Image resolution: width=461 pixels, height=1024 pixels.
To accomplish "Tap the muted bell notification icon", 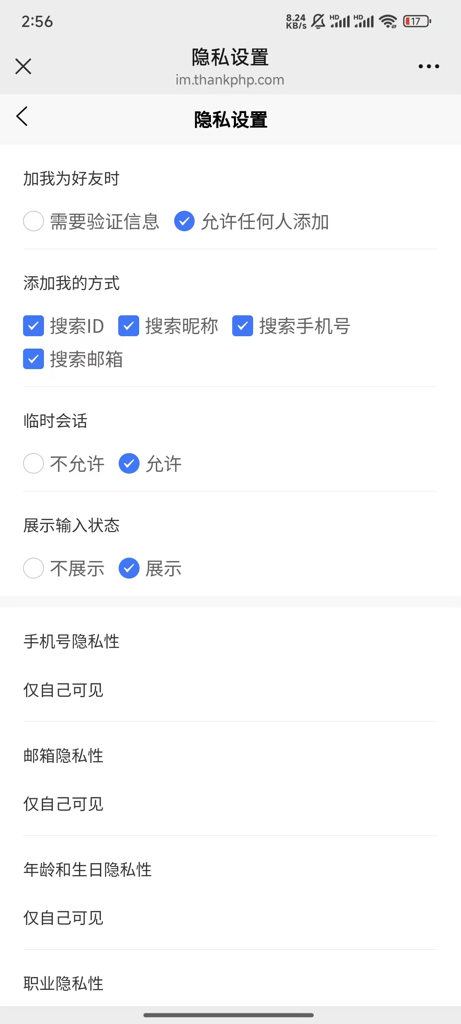I will [318, 21].
